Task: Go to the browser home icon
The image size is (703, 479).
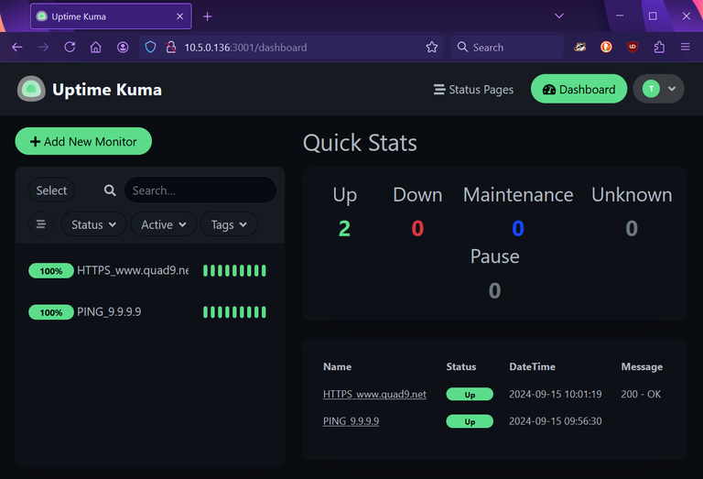Action: 95,47
